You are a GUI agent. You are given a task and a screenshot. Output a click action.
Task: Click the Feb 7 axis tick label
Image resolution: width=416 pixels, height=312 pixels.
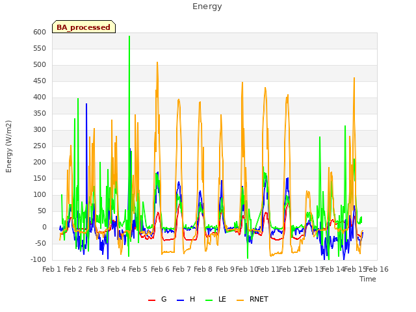(x=182, y=269)
